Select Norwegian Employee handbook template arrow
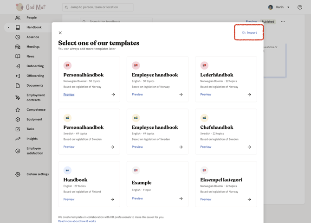 coord(181,95)
